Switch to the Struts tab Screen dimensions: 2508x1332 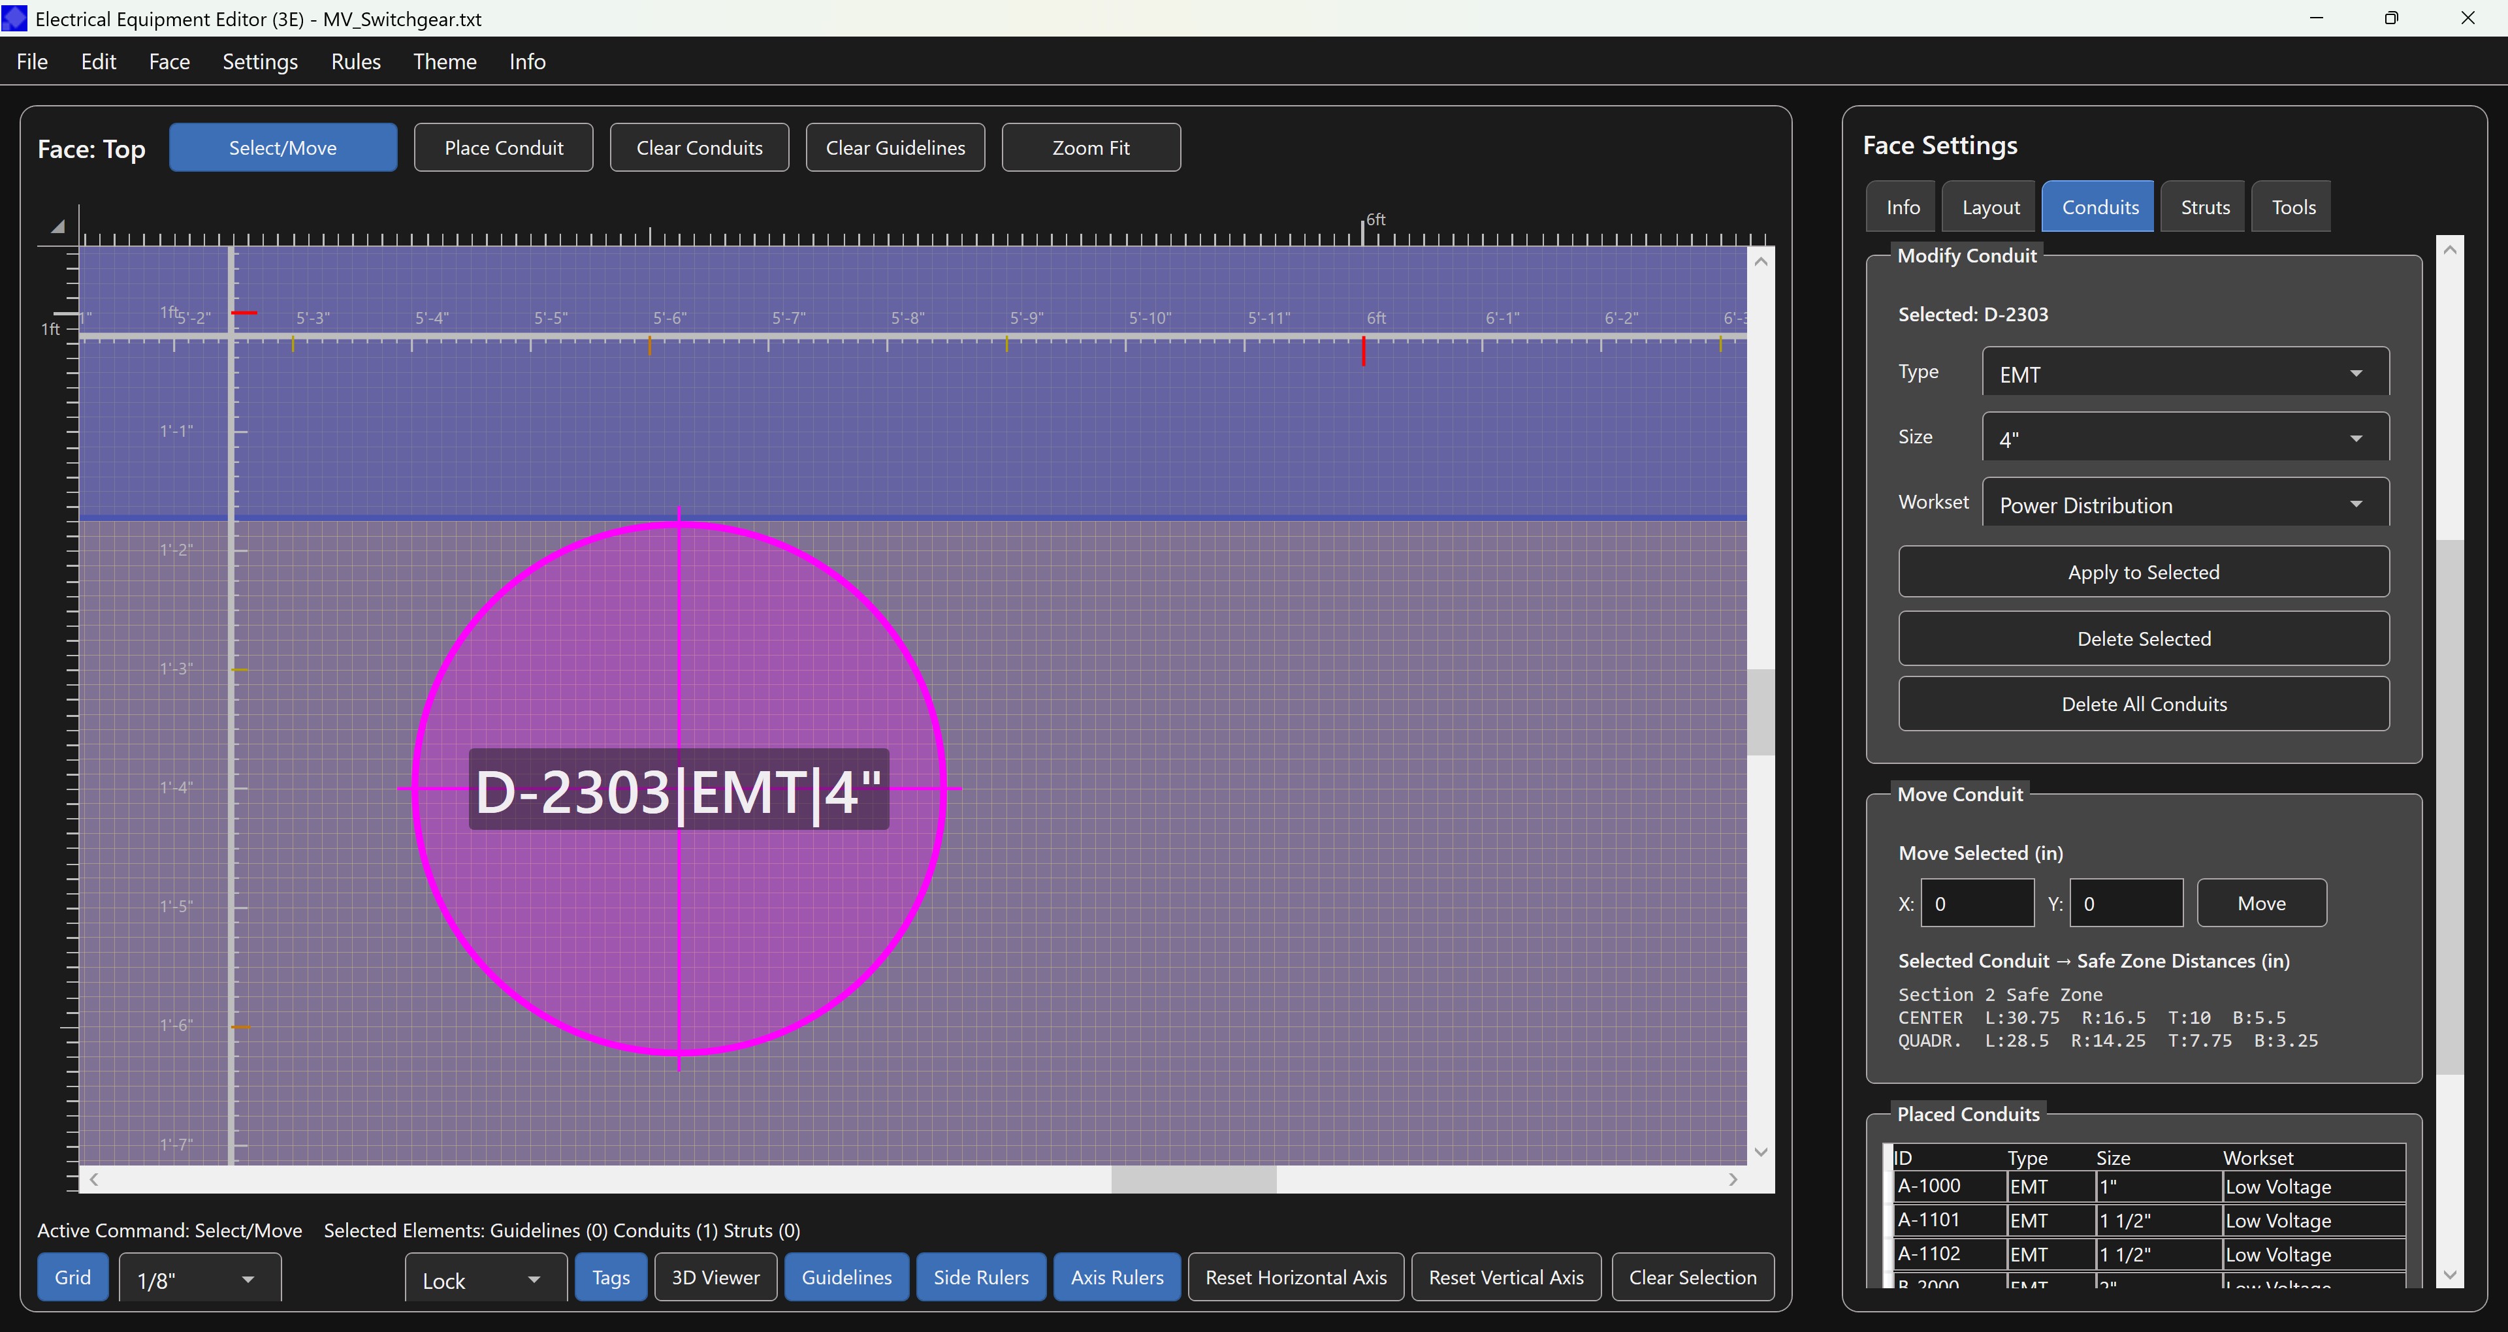[2204, 206]
